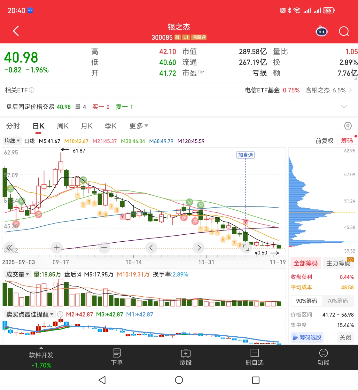Tap the chip distribution histogram
Viewport: 358px width, 390px height.
point(322,201)
